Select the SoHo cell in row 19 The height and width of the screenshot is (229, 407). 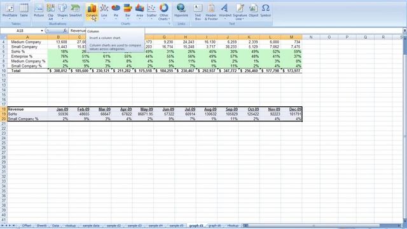pyautogui.click(x=27, y=114)
